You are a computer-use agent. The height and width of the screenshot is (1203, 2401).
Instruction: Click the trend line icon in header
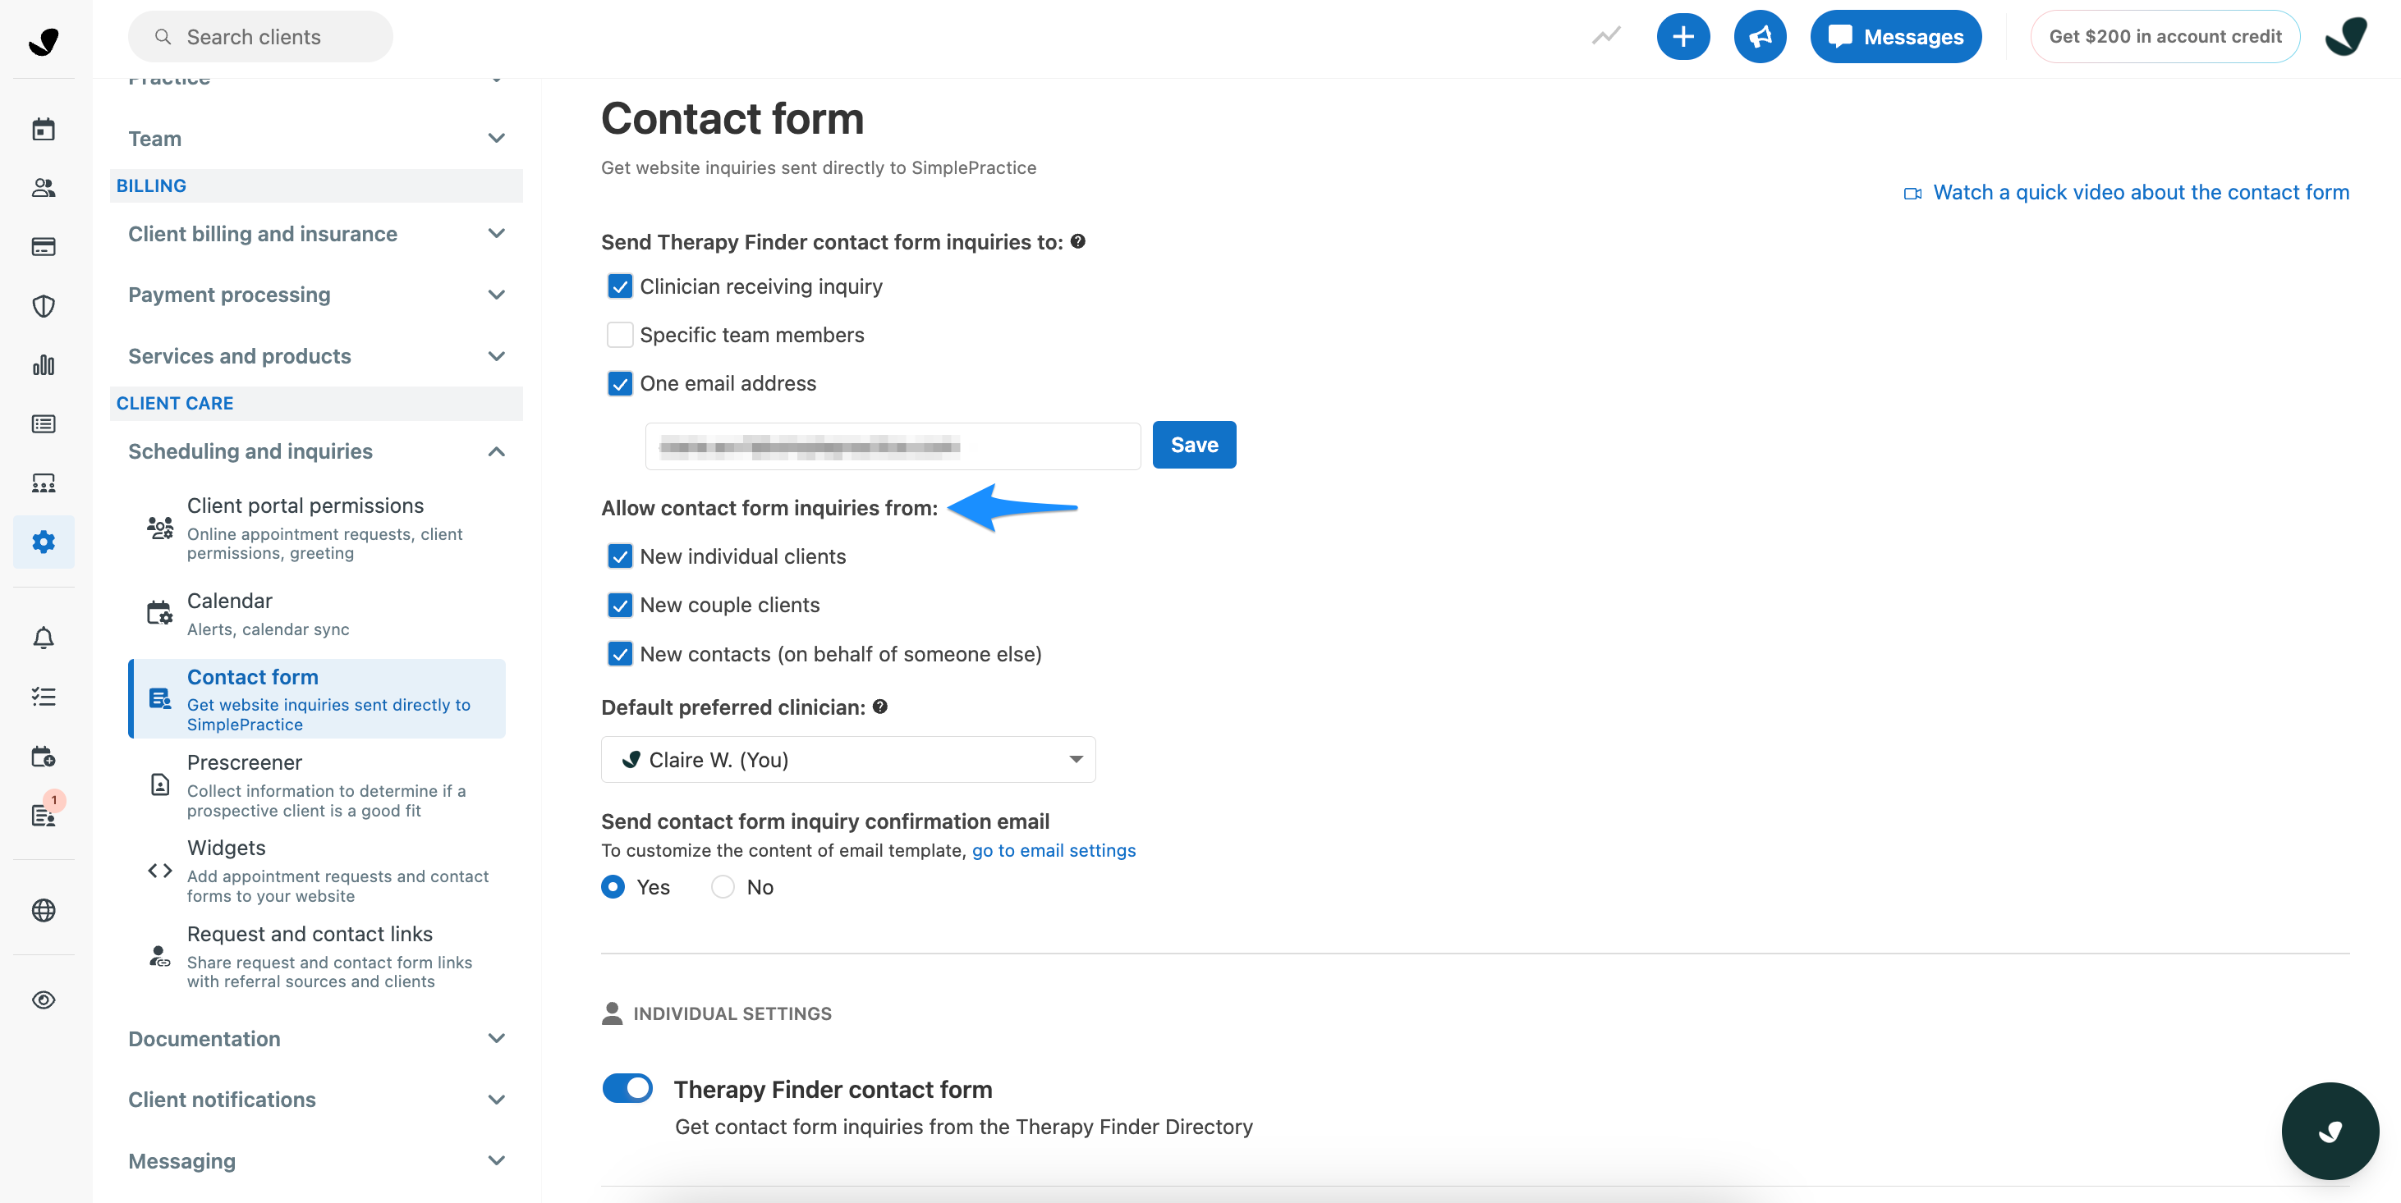pyautogui.click(x=1606, y=36)
